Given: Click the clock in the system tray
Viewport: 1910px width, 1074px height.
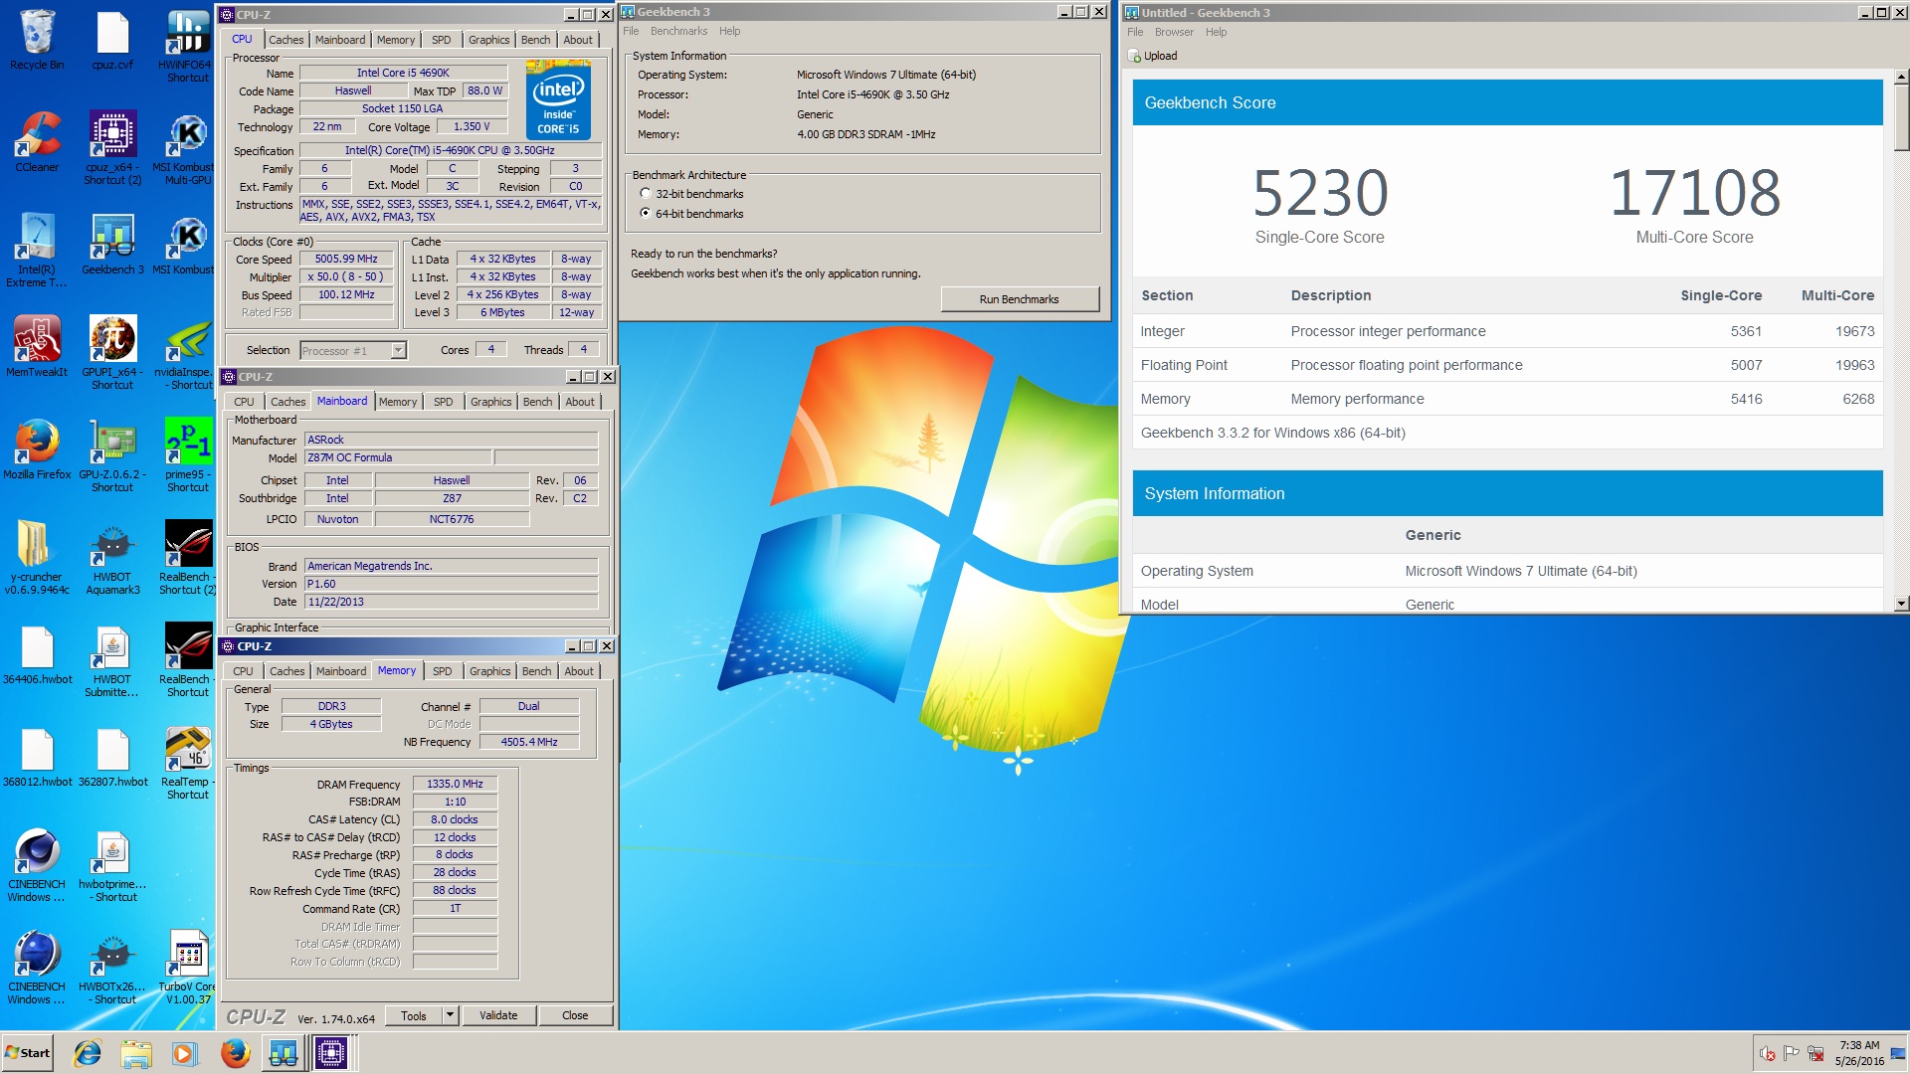Looking at the screenshot, I should pyautogui.click(x=1859, y=1053).
